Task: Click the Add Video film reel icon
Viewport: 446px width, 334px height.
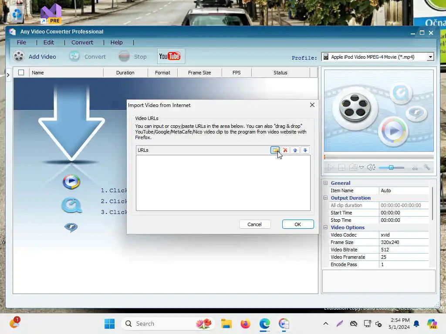Action: 19,56
